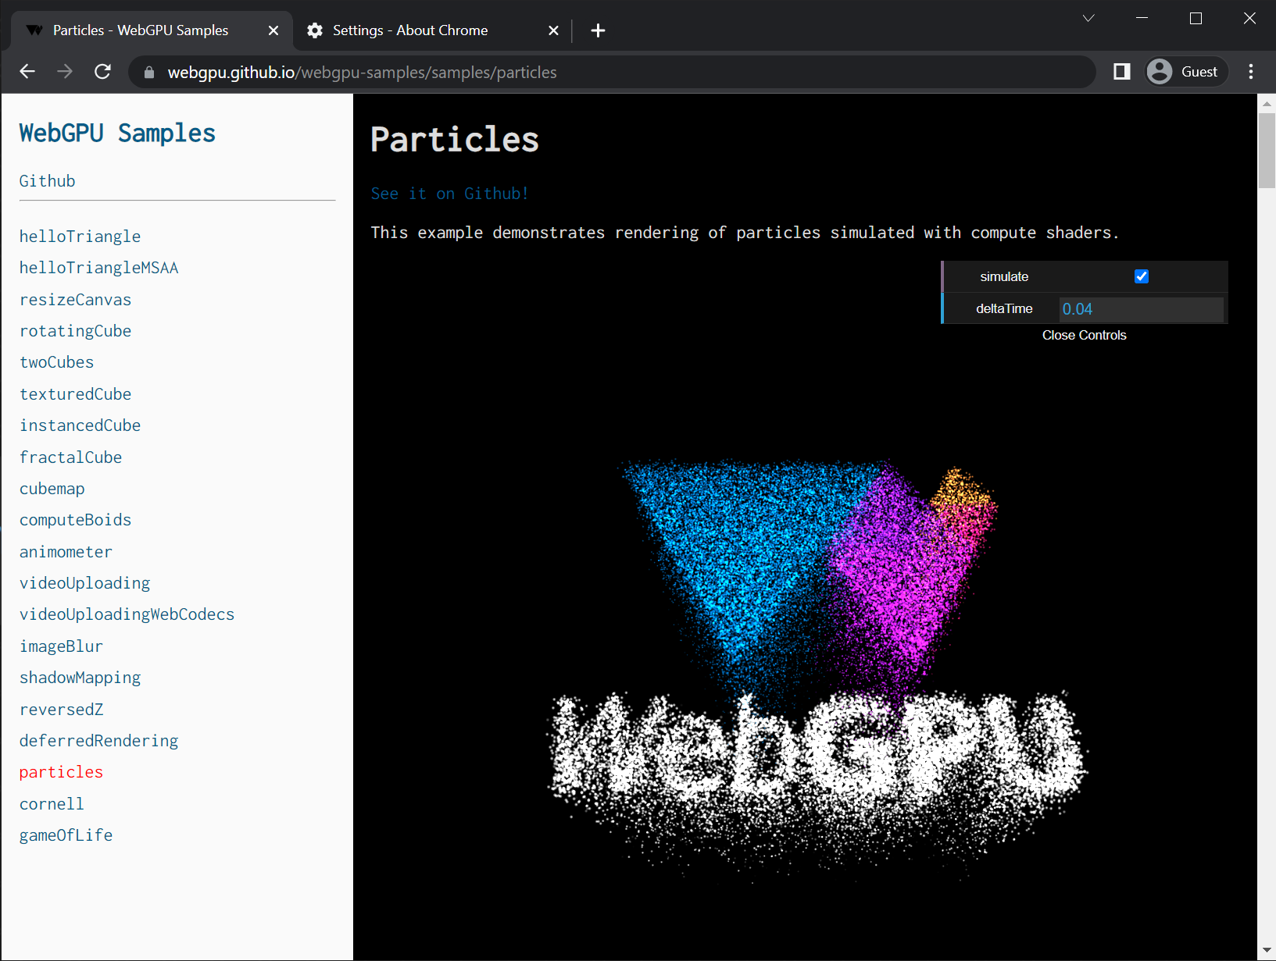
Task: Open the gameOfLife sample
Action: (x=66, y=835)
